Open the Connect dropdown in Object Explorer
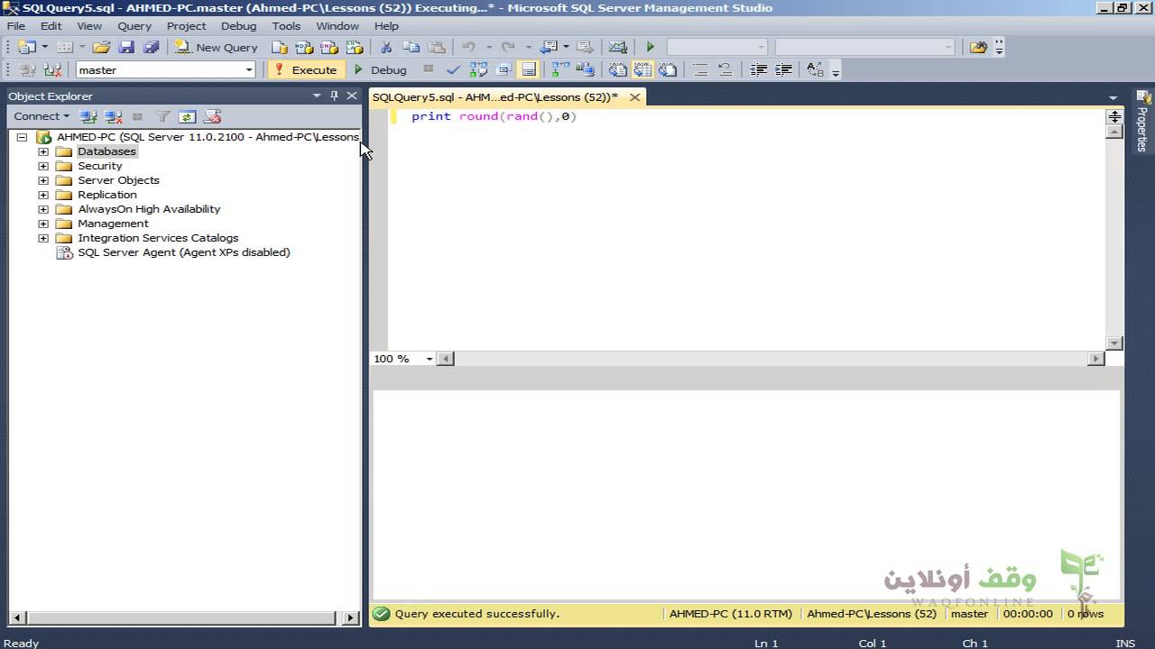Viewport: 1155px width, 649px height. pyautogui.click(x=42, y=116)
